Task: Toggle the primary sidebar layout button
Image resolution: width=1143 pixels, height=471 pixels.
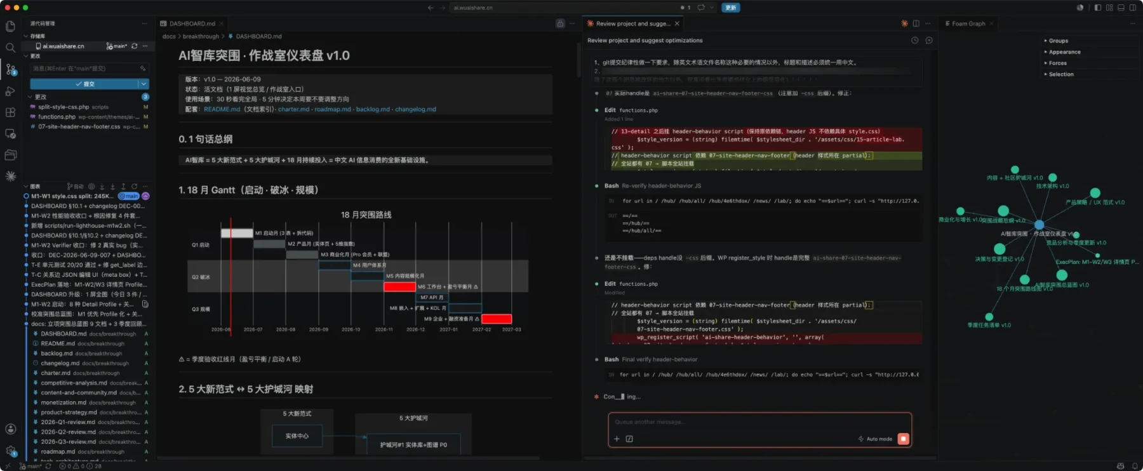Action: pos(1098,8)
